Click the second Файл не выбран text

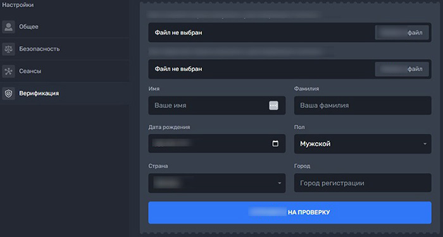coord(178,69)
